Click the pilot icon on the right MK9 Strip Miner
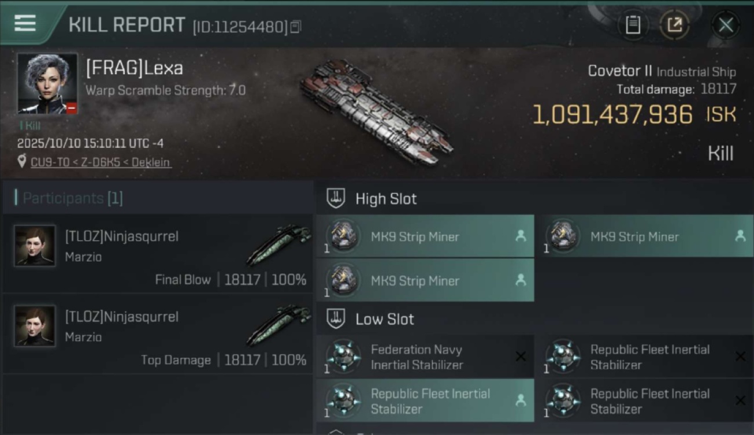 click(740, 236)
